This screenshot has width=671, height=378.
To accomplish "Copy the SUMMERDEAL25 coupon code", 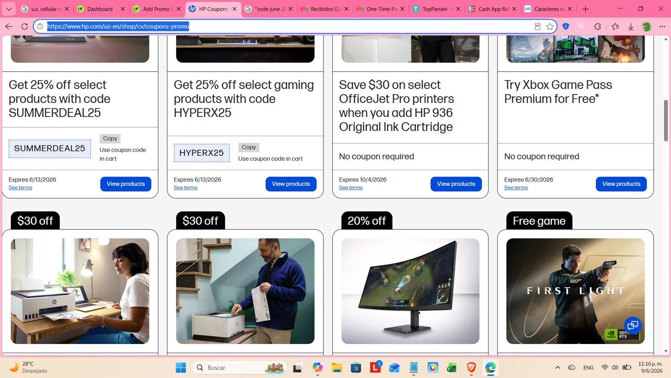I will coord(110,138).
